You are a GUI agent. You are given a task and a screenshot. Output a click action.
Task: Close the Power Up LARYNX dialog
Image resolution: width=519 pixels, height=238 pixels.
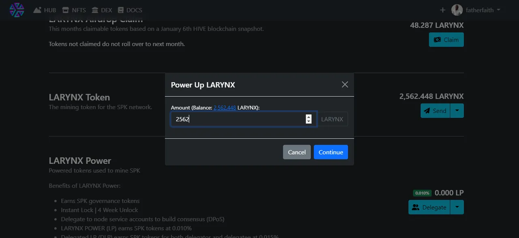point(345,84)
